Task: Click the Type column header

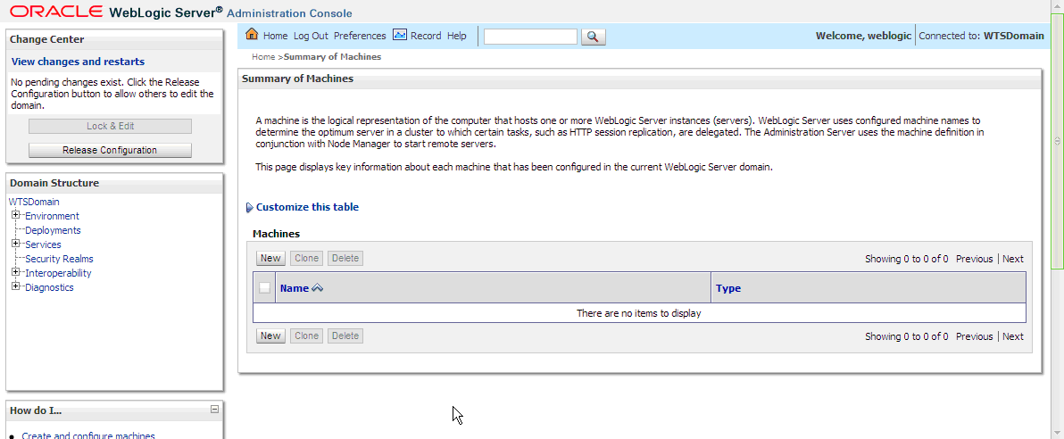Action: pyautogui.click(x=728, y=287)
